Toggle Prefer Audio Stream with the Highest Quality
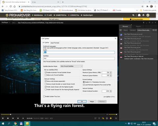This screenshot has height=126, width=158. pos(45,87)
